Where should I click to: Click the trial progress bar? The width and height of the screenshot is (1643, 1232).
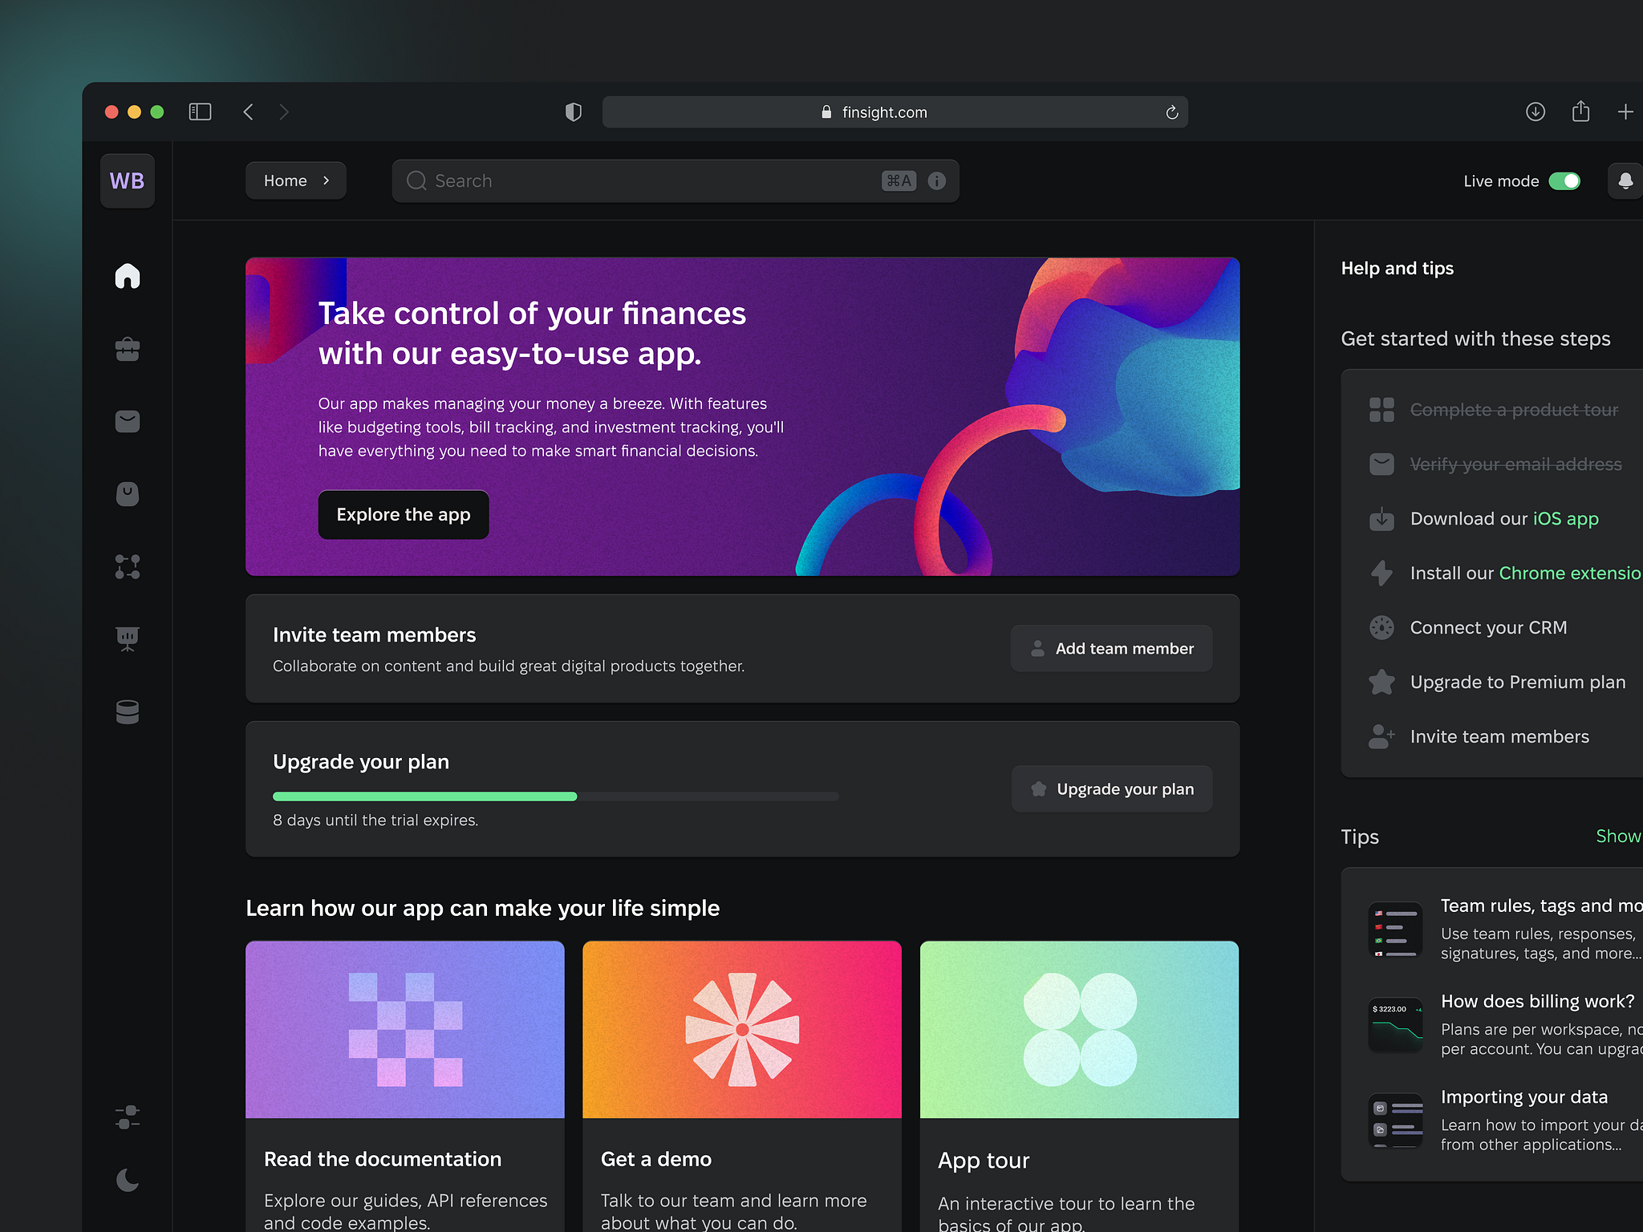click(x=555, y=796)
